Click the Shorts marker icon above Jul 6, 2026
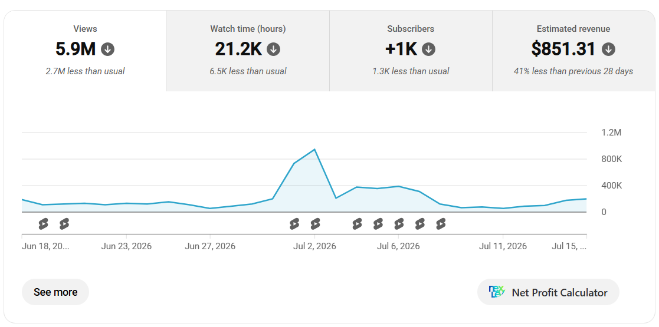 399,224
